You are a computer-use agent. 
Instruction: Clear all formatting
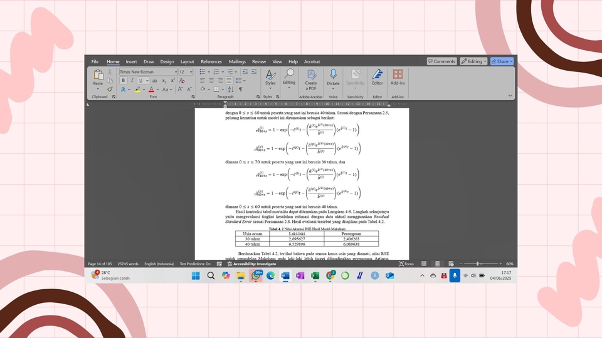[x=182, y=81]
